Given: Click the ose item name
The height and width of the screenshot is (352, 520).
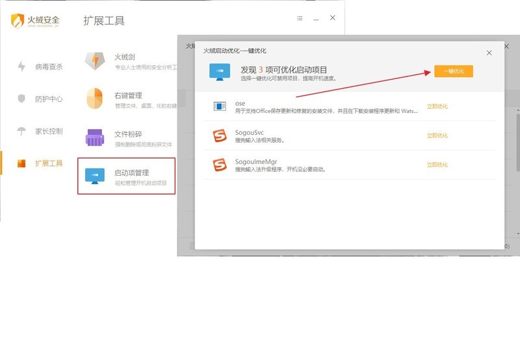Looking at the screenshot, I should click(240, 103).
